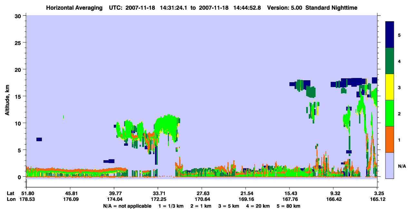Click the '2 = 1 km' legend note
Screen dimensions: 419x215
point(201,206)
